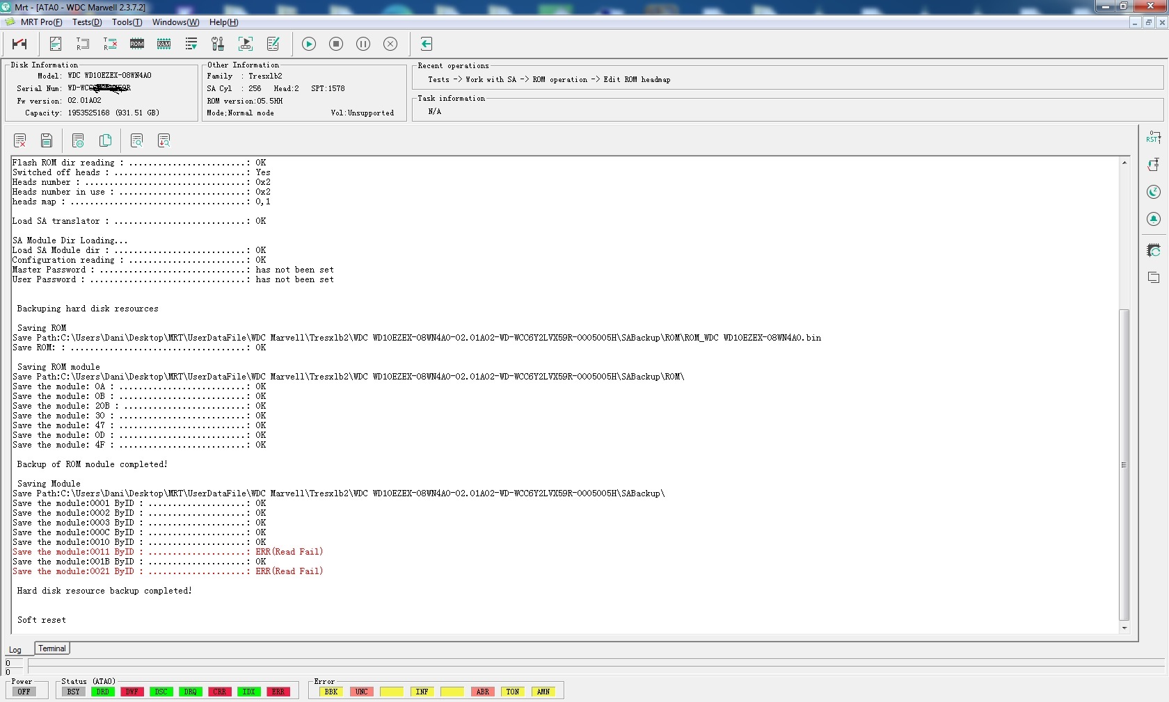The image size is (1169, 702).
Task: Click the BSY status indicator
Action: (x=73, y=692)
